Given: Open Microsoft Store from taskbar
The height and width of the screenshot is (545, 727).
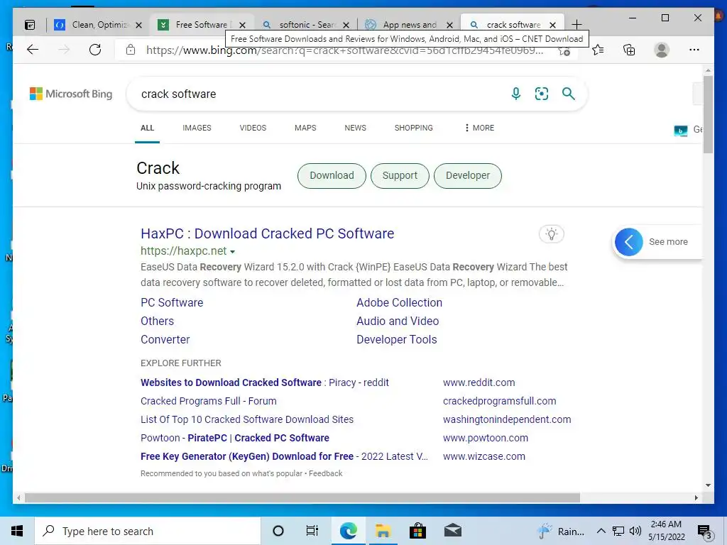Looking at the screenshot, I should click(417, 531).
